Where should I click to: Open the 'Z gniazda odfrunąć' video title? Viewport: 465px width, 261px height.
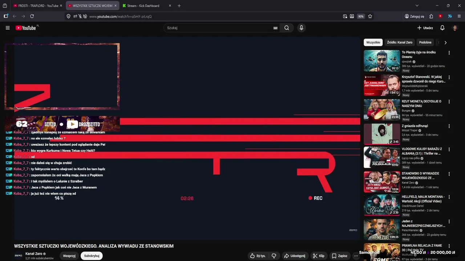coord(415,126)
